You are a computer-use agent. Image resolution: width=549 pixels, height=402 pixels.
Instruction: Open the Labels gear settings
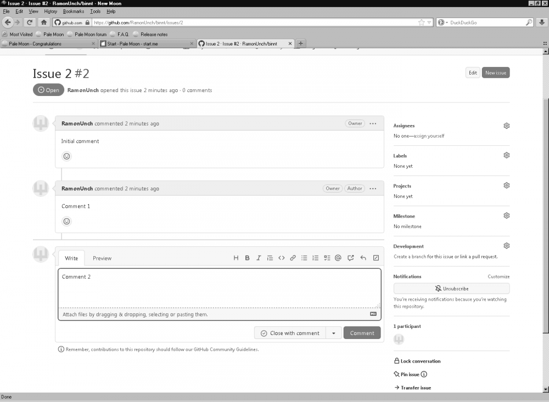(x=506, y=155)
